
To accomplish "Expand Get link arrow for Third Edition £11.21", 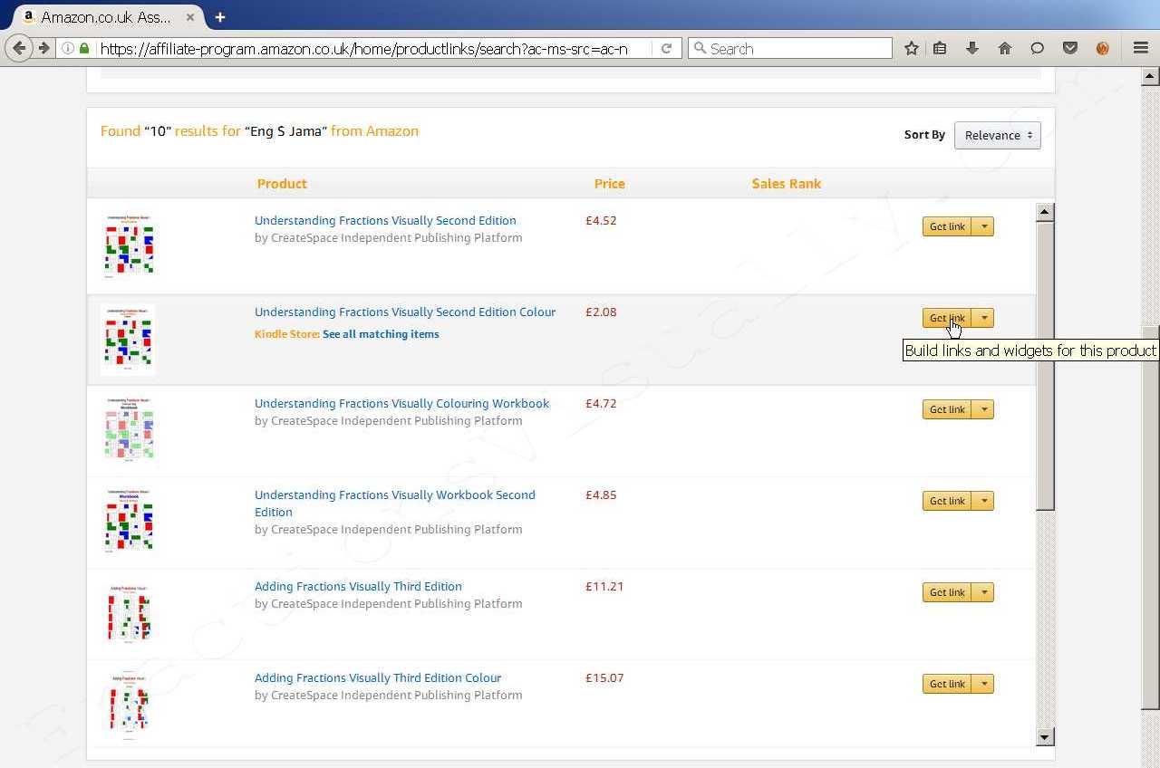I will [983, 592].
